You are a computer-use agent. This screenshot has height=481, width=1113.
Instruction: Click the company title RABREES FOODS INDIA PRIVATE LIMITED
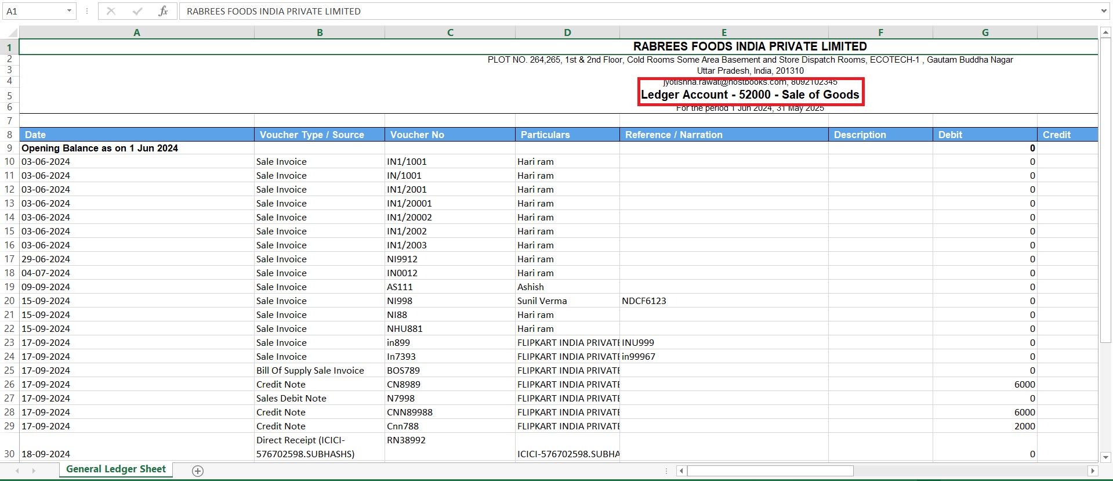coord(750,46)
